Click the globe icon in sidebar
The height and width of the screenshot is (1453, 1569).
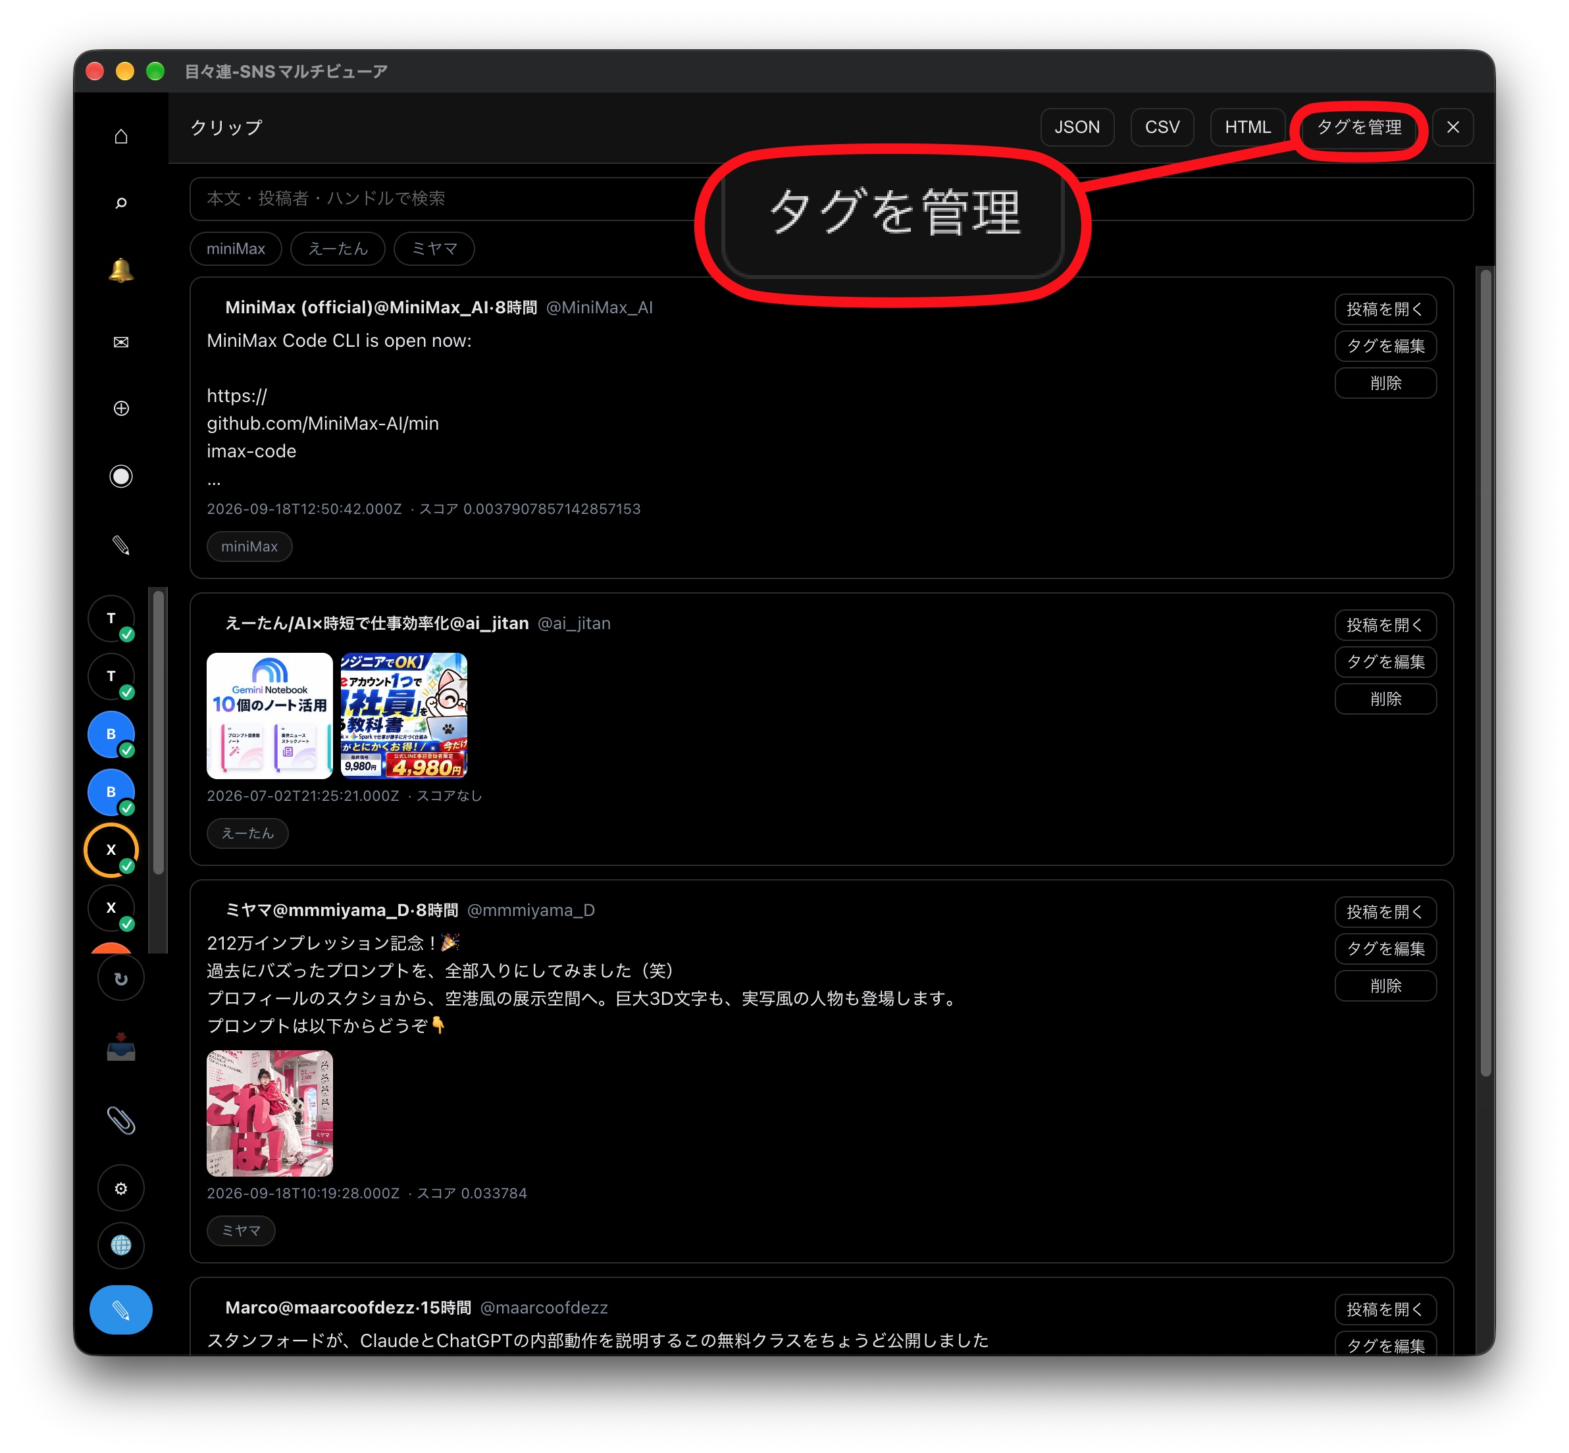coord(120,1246)
